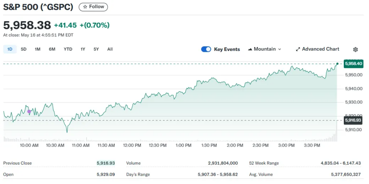Click the Mountain chart type icon
Viewport: 369px width, 184px height.
pos(250,50)
